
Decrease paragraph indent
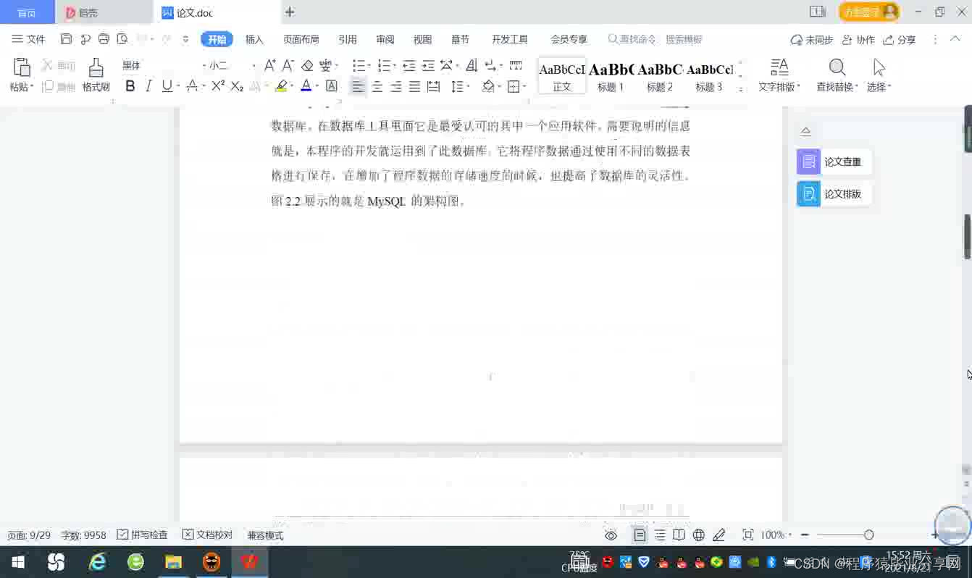[409, 66]
